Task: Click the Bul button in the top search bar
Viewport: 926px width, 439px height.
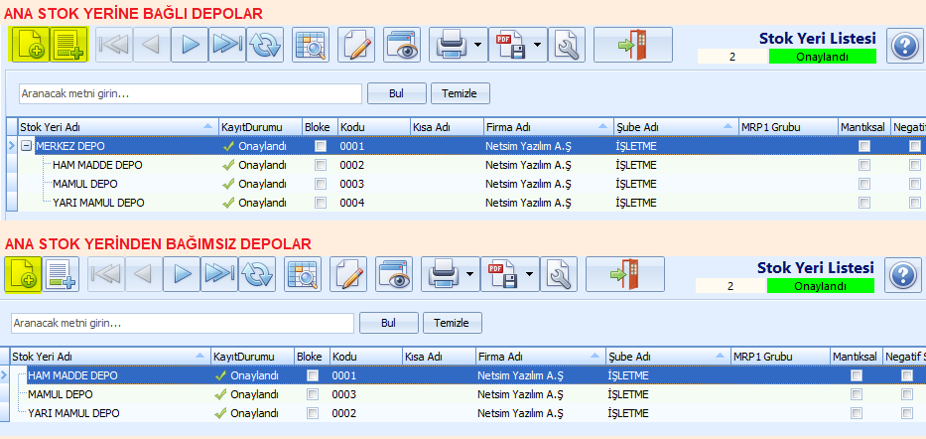Action: point(396,93)
